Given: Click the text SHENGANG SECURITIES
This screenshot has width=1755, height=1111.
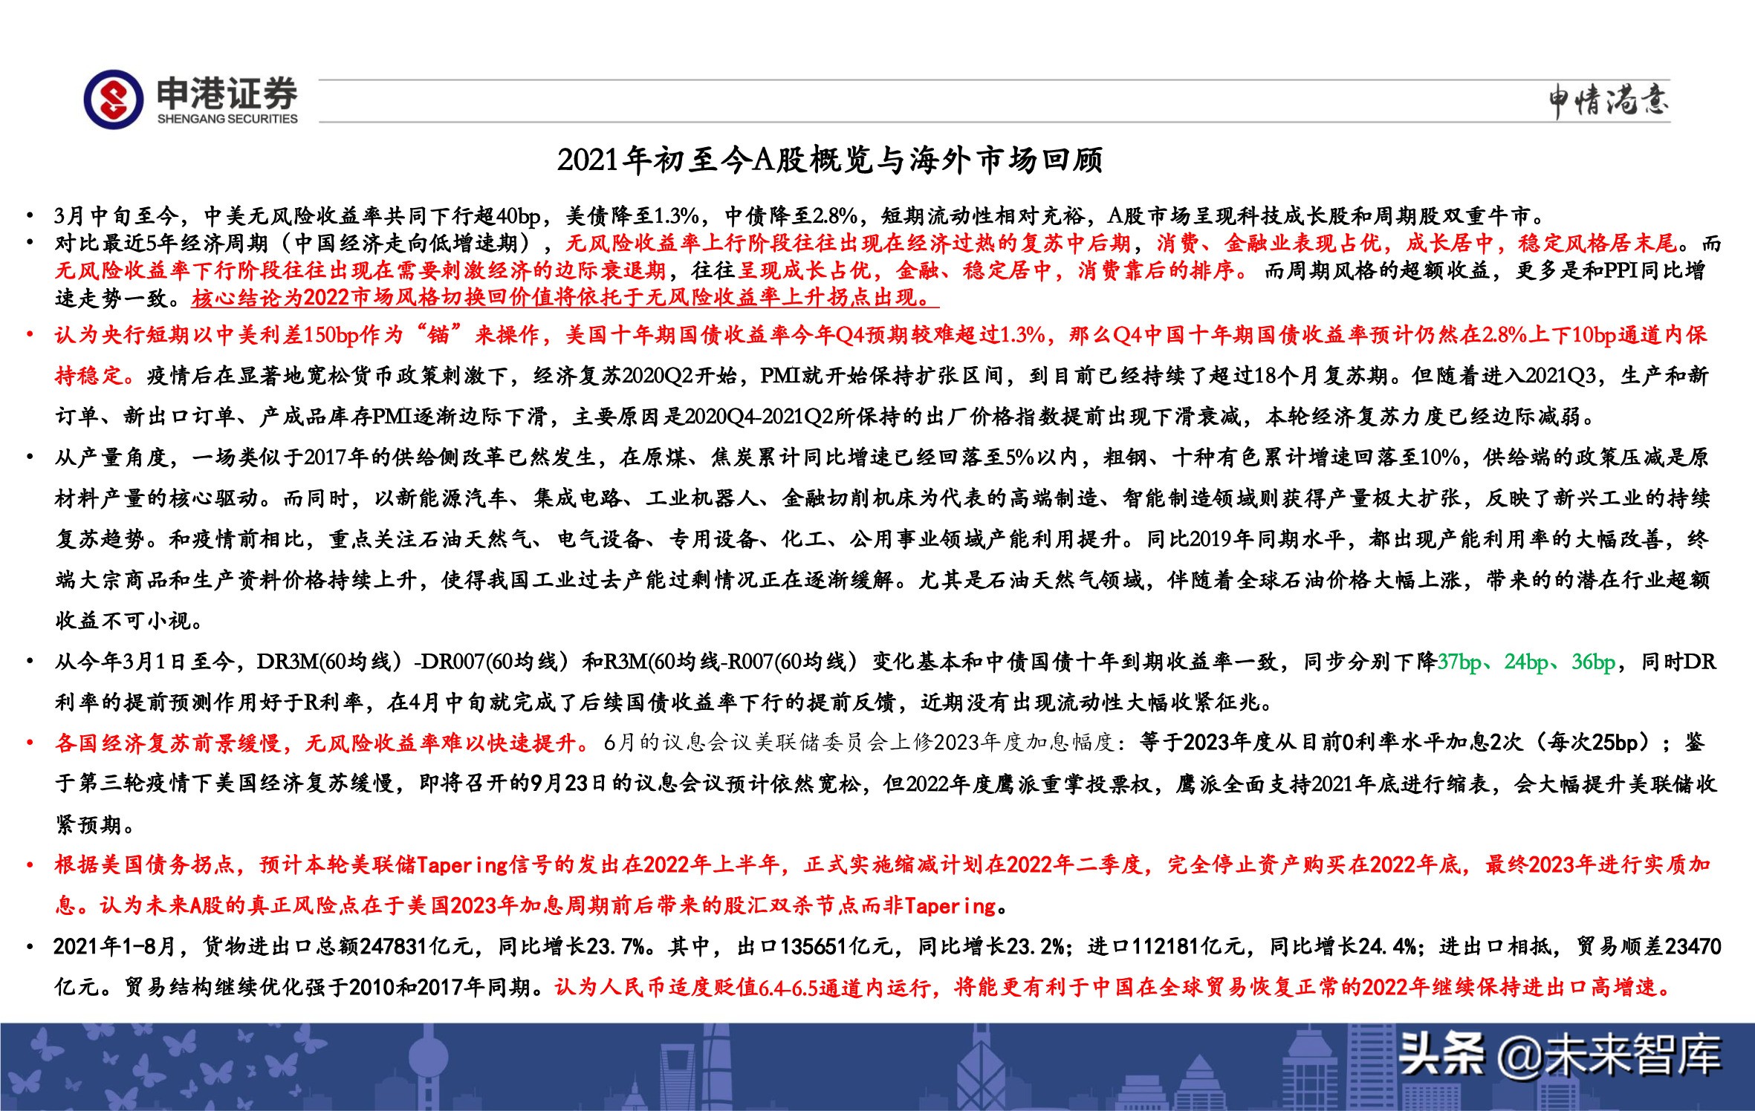Looking at the screenshot, I should pos(227,119).
